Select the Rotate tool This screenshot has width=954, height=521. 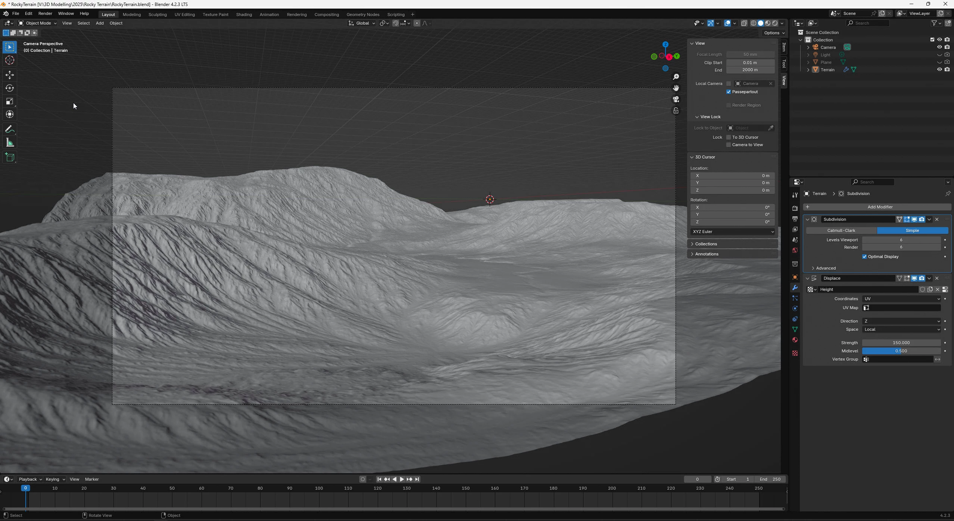click(x=10, y=88)
